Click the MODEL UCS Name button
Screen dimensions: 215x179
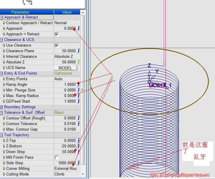pos(66,68)
